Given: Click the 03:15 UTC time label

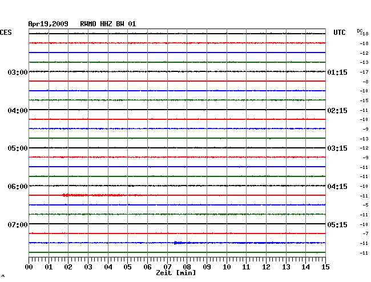Looking at the screenshot, I should (337, 148).
